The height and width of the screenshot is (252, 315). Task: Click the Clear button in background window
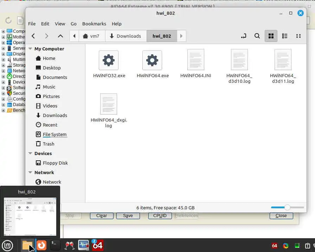(x=102, y=216)
